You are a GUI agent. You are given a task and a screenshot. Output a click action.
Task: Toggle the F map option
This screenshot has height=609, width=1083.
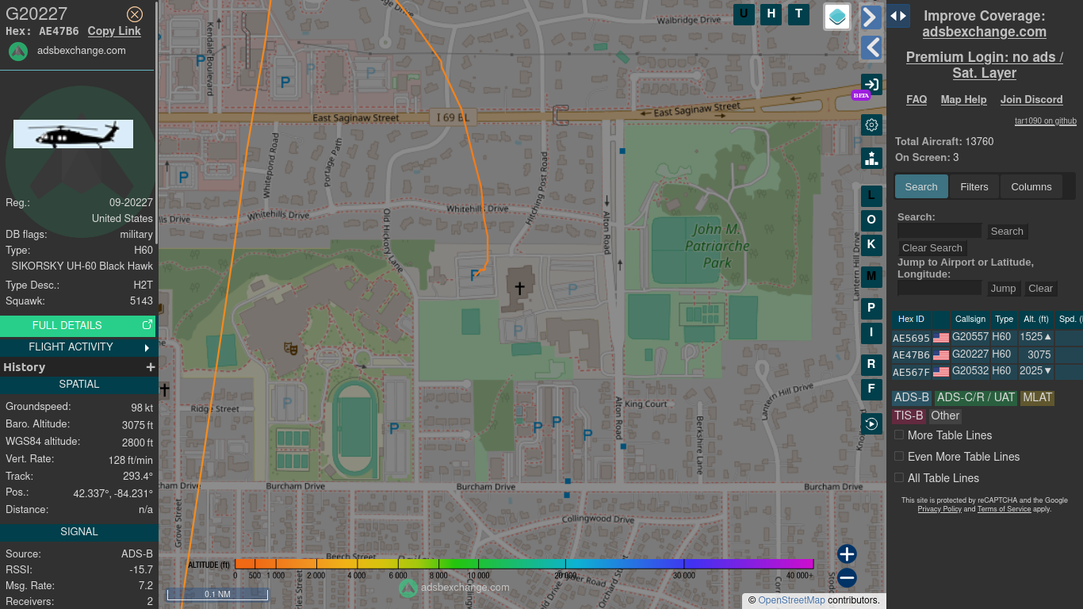tap(871, 389)
